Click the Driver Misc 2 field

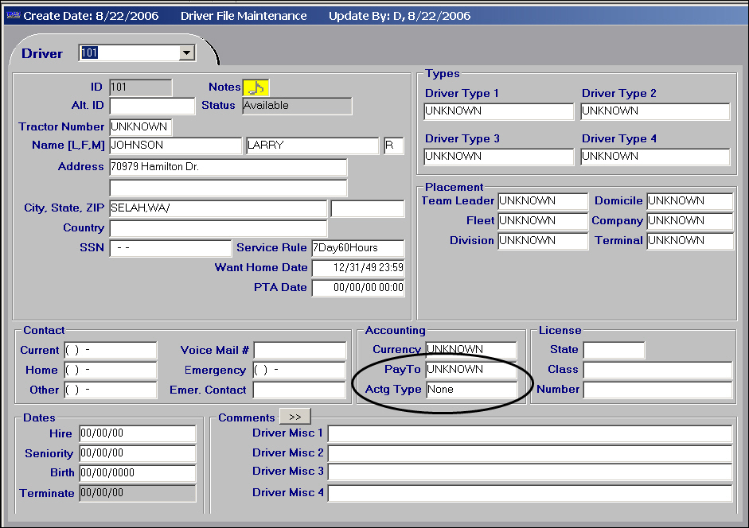click(530, 453)
